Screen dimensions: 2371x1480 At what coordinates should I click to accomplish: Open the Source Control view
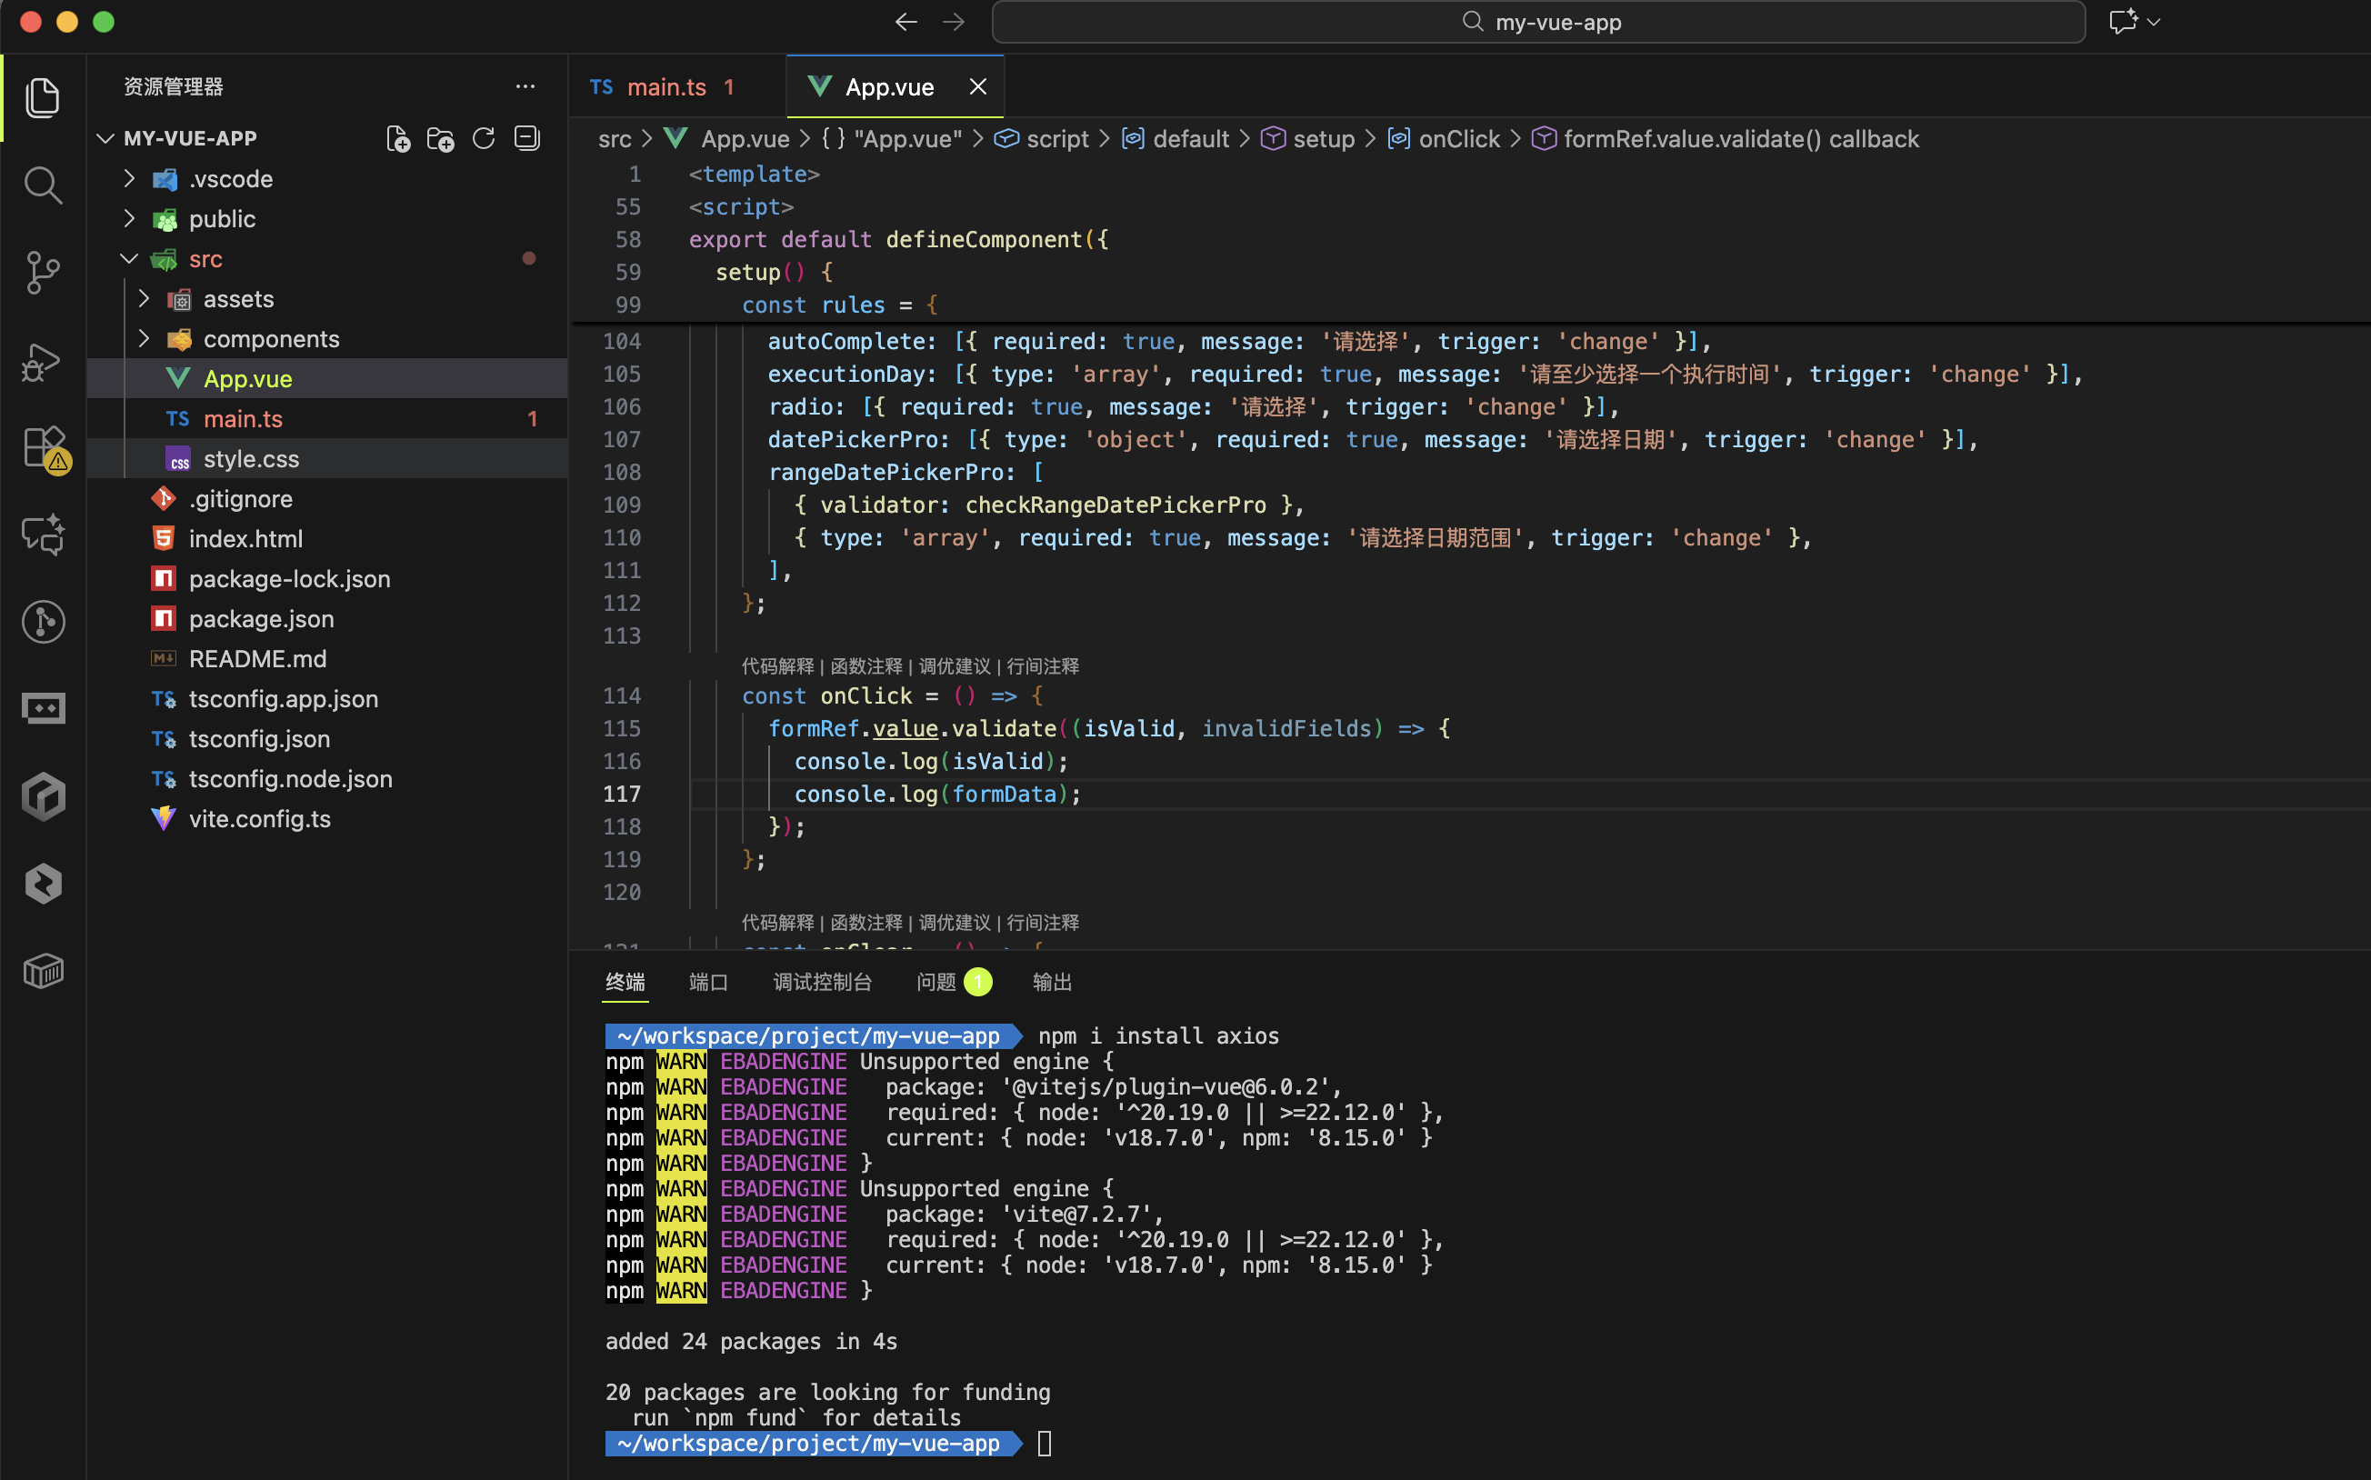pyautogui.click(x=42, y=272)
